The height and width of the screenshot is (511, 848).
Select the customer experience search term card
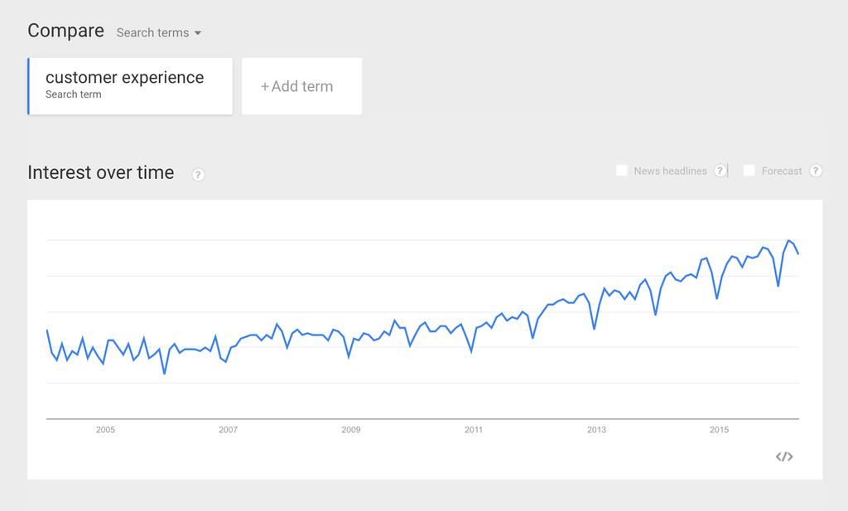coord(129,85)
